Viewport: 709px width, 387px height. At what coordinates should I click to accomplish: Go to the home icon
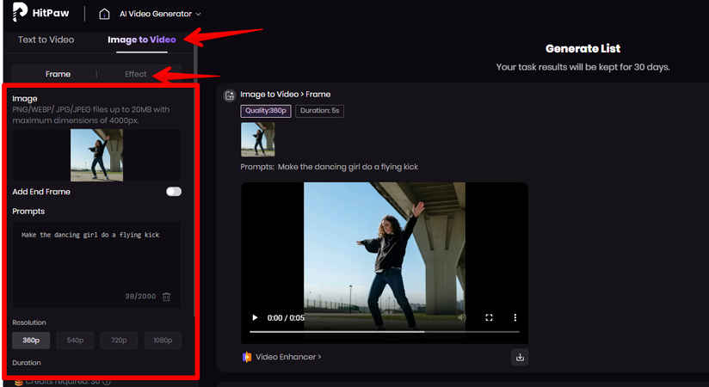104,14
